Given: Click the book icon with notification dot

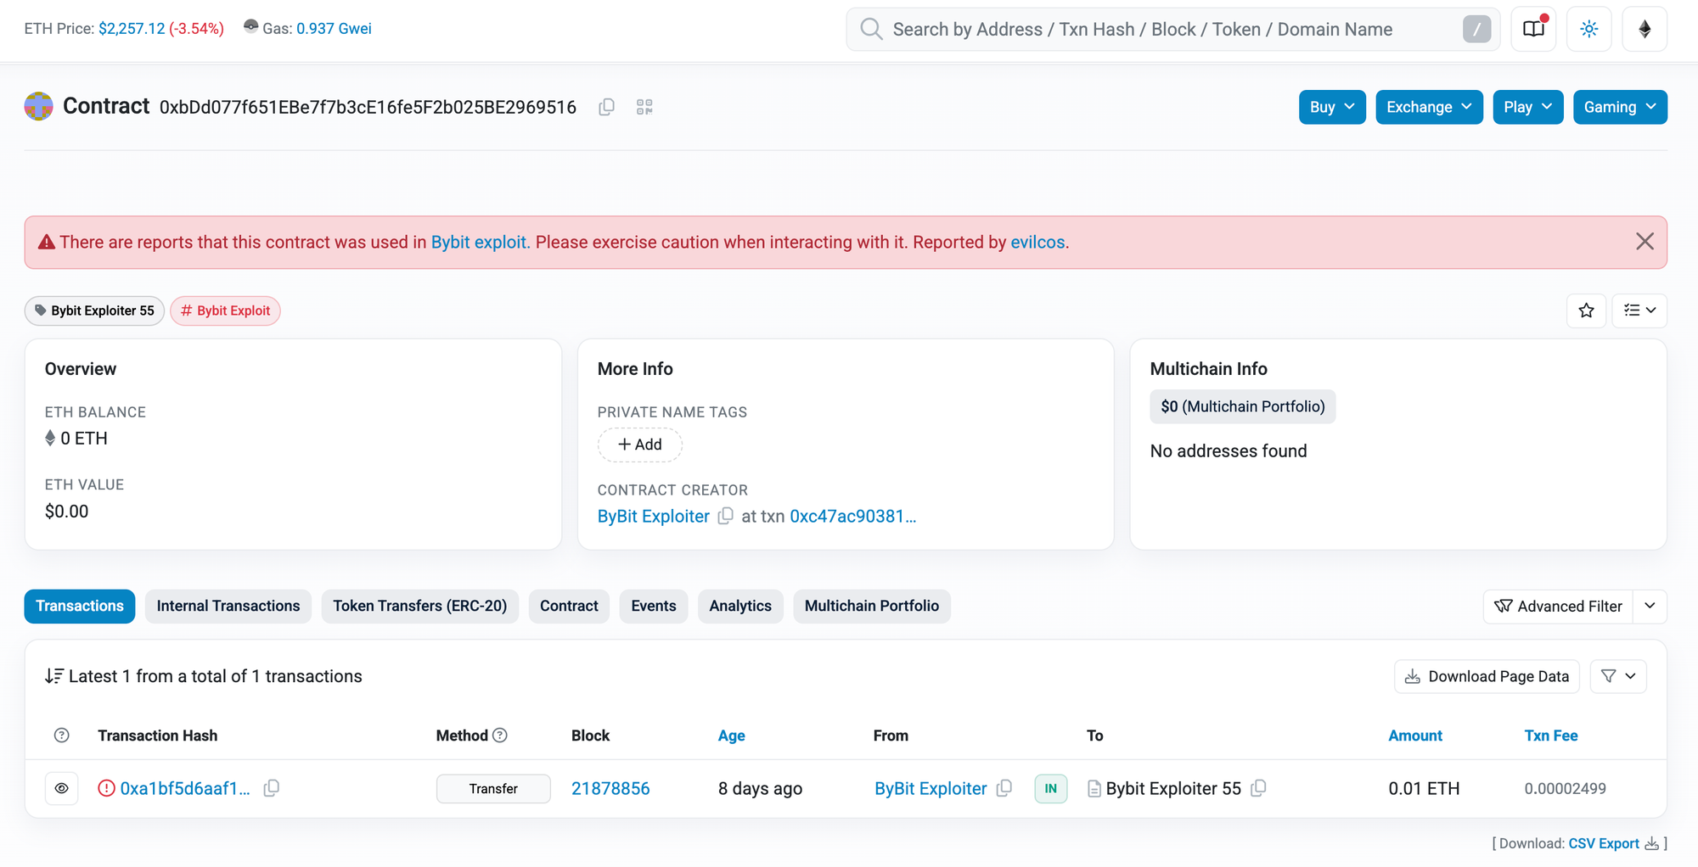Looking at the screenshot, I should click(x=1533, y=29).
